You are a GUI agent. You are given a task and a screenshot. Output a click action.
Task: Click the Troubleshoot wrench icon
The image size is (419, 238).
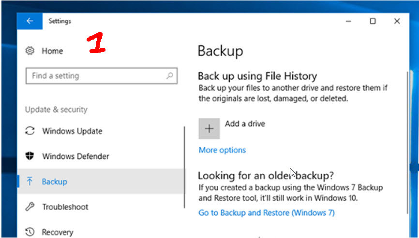tap(30, 207)
